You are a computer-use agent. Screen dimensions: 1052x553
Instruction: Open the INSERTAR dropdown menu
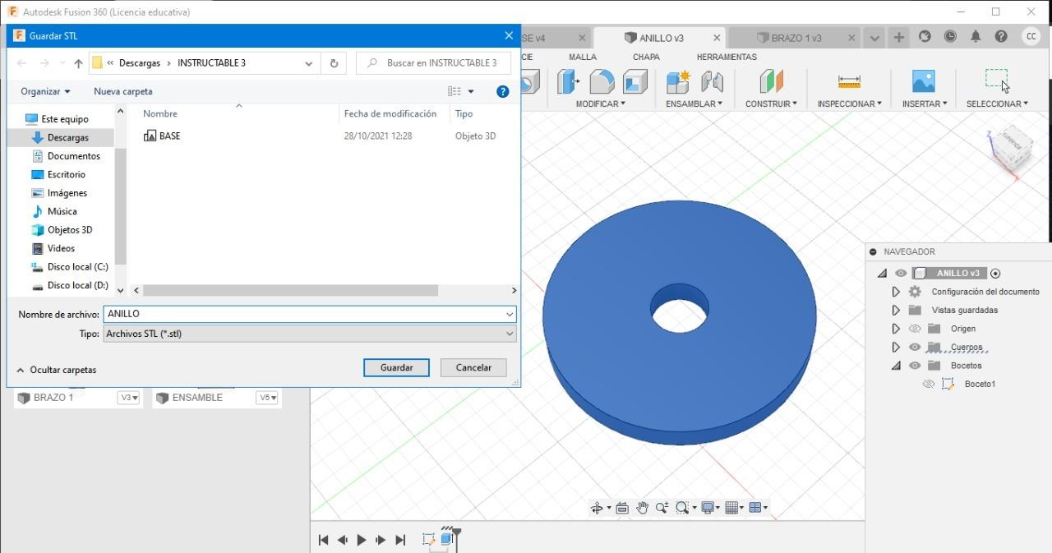[x=925, y=104]
